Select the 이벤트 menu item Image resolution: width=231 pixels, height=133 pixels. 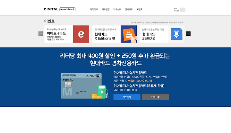point(139,9)
